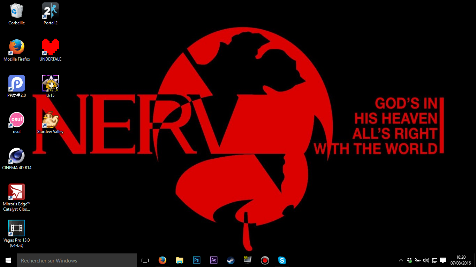Open Photoshop from the taskbar
Image resolution: width=476 pixels, height=267 pixels.
(197, 260)
